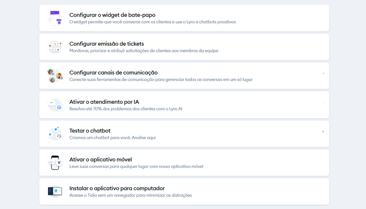Open 'Configurar o widget de bate-papo'
Viewport: 366px width, 209px height.
point(184,18)
